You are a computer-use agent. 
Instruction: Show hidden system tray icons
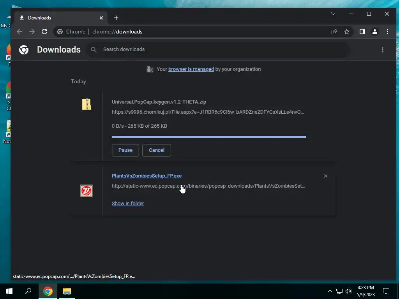coord(330,291)
